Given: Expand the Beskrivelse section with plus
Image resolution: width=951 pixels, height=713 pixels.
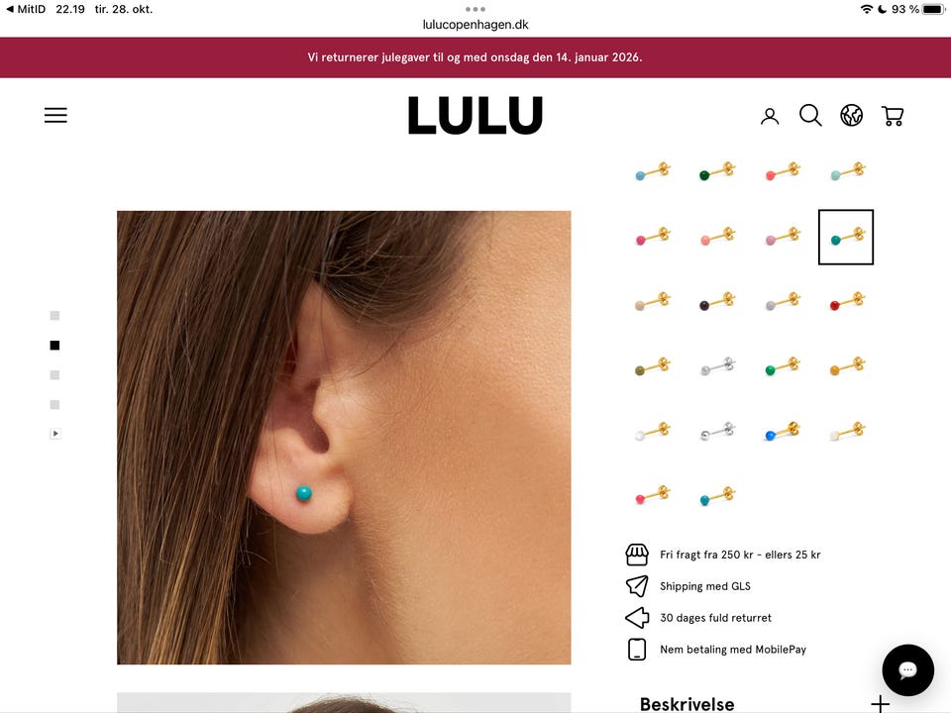Looking at the screenshot, I should tap(880, 704).
